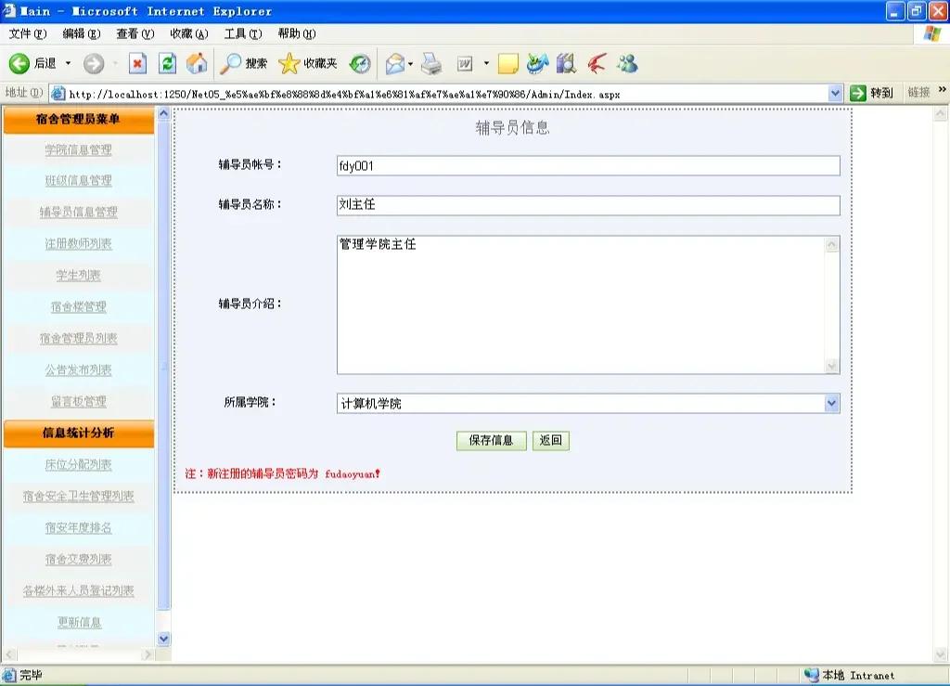Click the Stop loading icon in toolbar
Image resolution: width=950 pixels, height=686 pixels.
pyautogui.click(x=137, y=64)
